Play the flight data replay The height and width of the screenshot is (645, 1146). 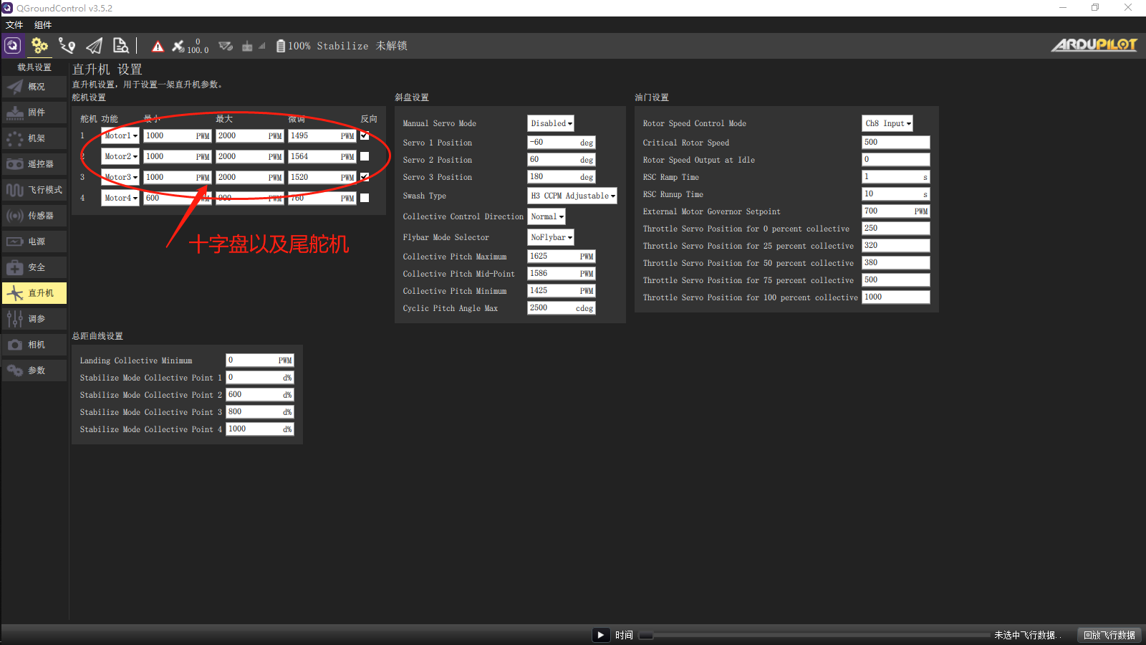pos(601,635)
